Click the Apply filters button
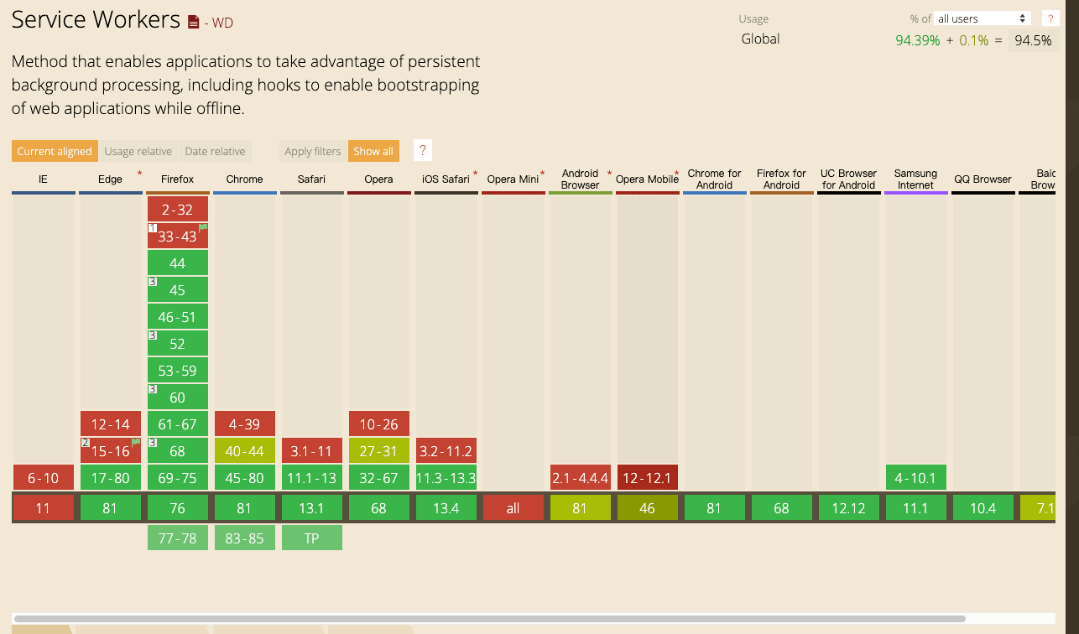1079x634 pixels. click(x=312, y=151)
